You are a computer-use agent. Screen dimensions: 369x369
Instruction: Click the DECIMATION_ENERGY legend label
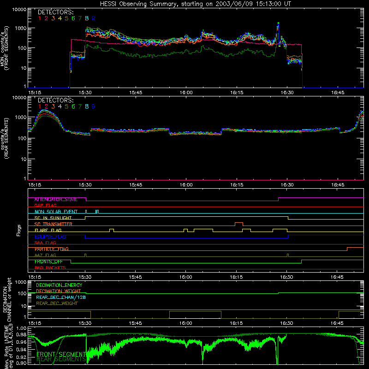tap(59, 285)
